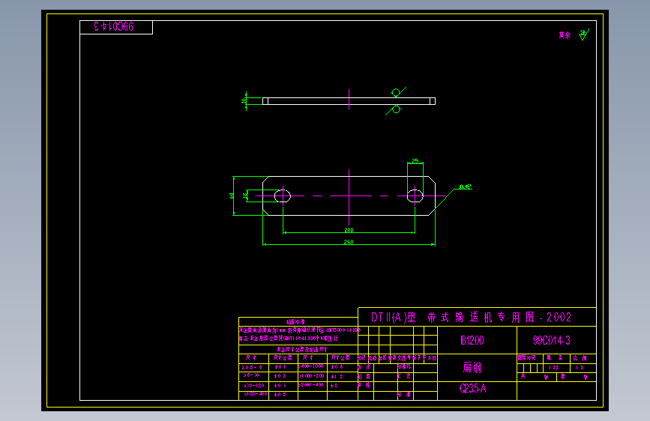
Task: Click the '±1.2' tolerance cell
Action: (337, 376)
